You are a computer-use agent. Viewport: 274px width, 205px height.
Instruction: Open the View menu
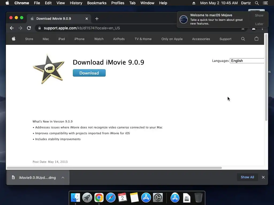point(61,3)
